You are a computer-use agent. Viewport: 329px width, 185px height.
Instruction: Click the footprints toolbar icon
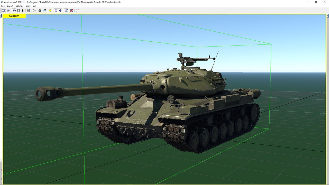click(x=19, y=11)
